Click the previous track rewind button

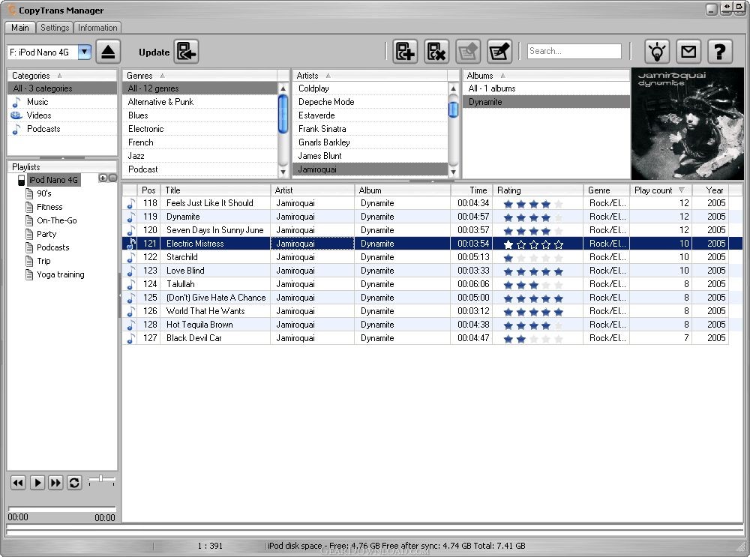pyautogui.click(x=18, y=483)
